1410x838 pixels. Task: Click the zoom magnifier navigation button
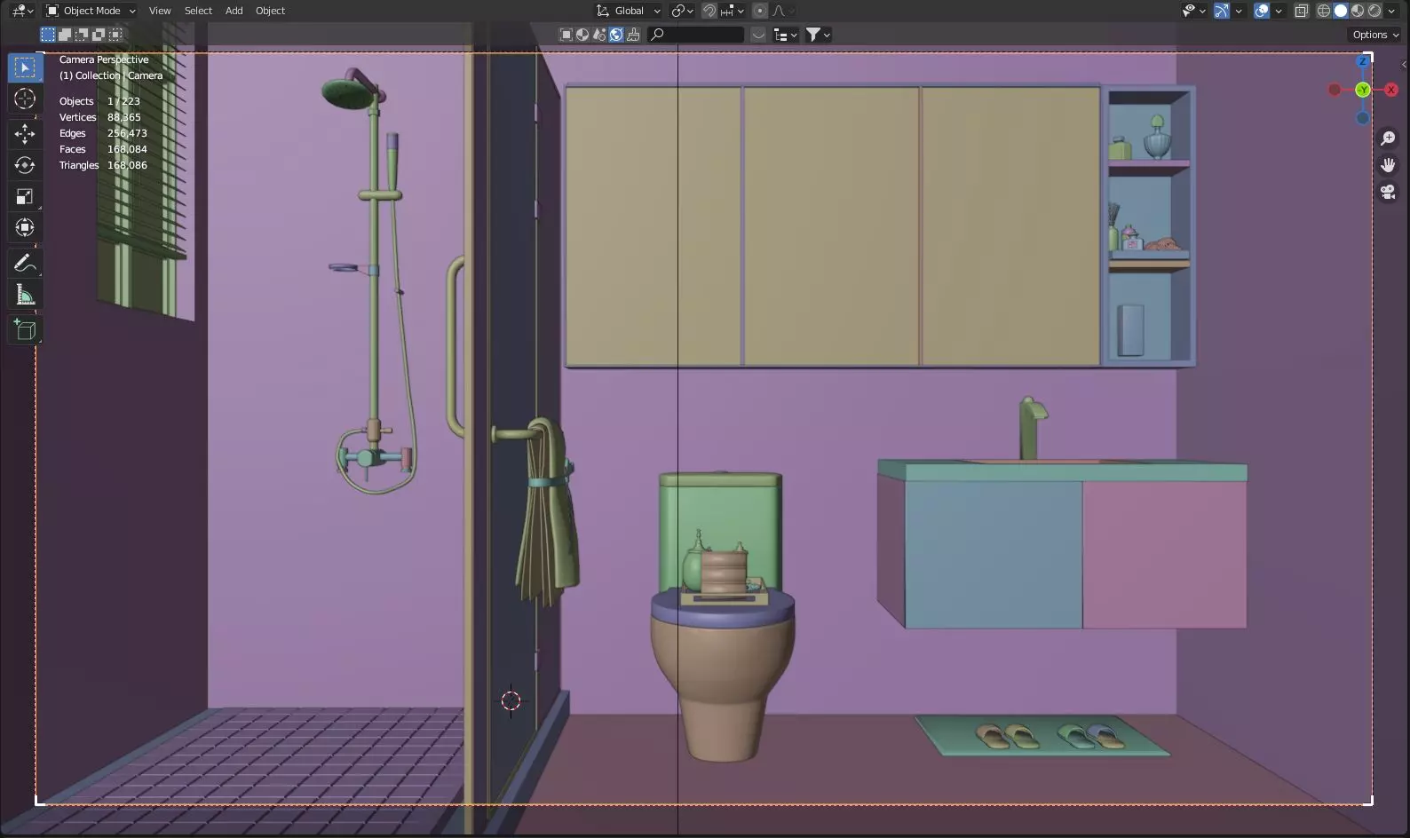(1388, 138)
